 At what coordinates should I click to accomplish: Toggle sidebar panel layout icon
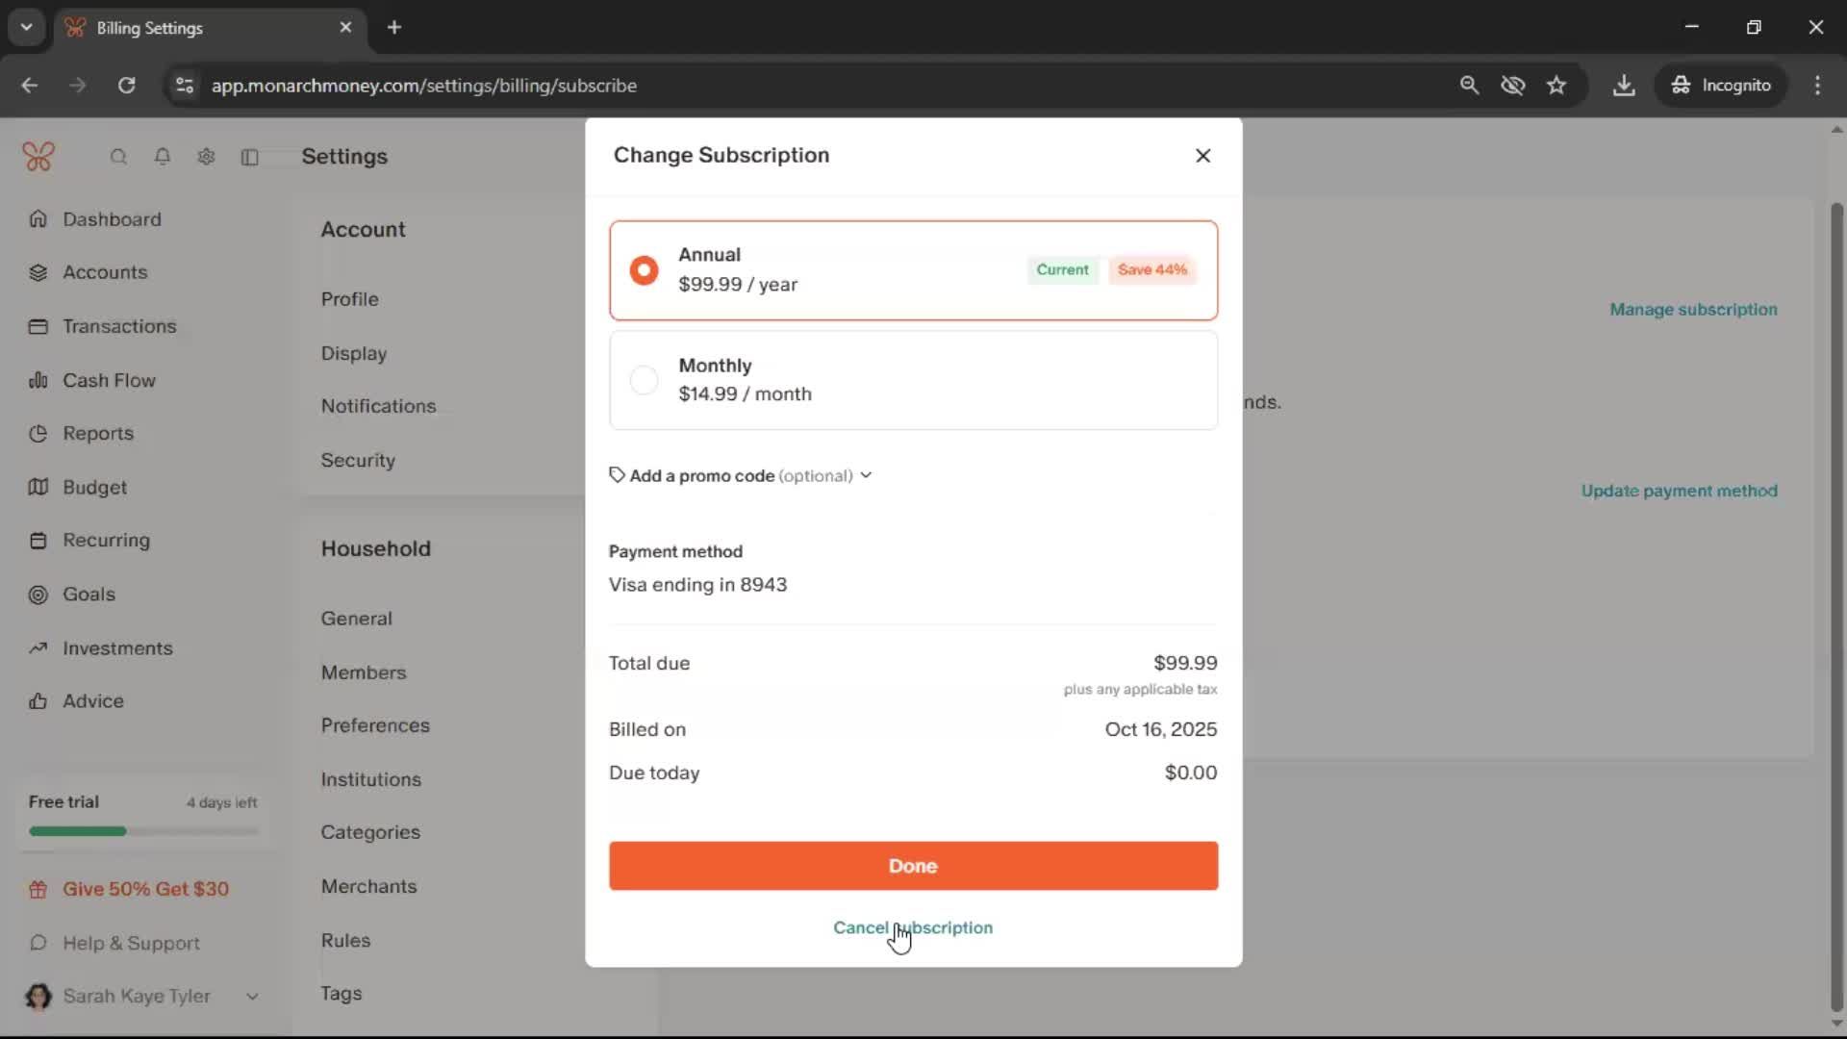(250, 157)
